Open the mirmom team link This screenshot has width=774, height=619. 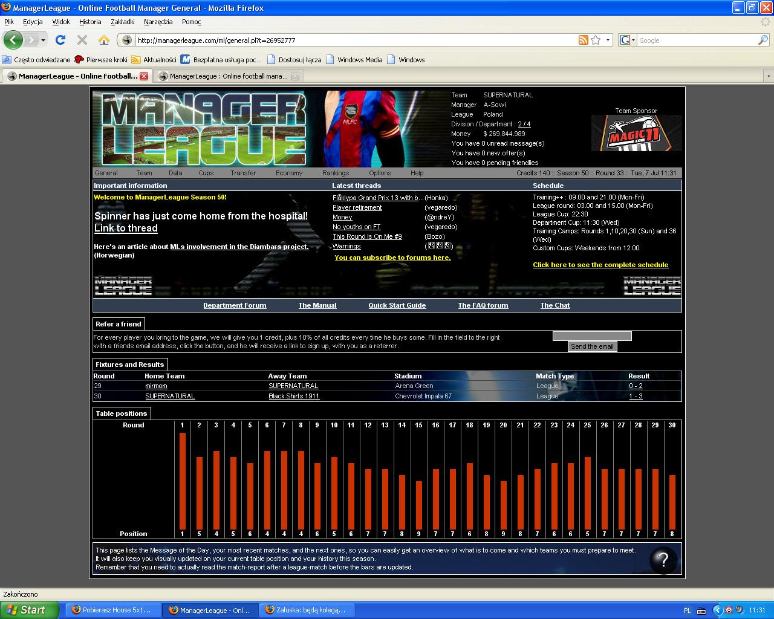(x=156, y=386)
